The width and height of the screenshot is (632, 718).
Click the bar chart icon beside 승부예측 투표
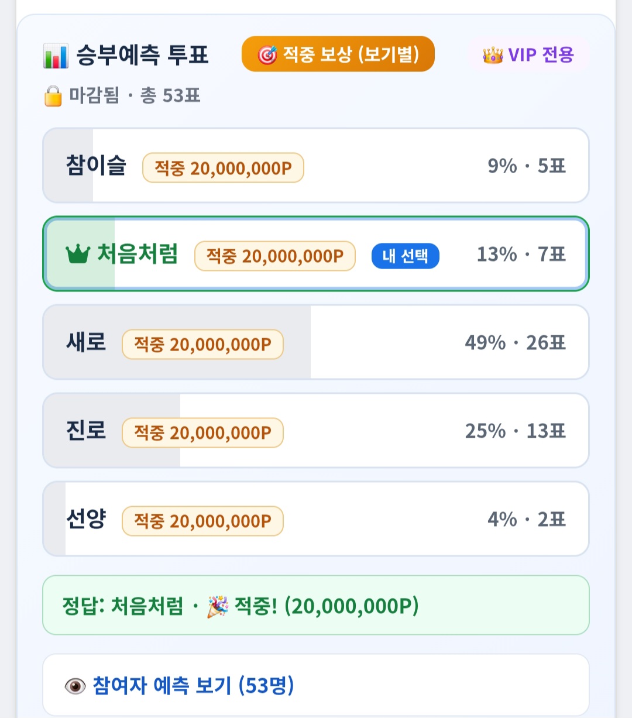tap(56, 56)
